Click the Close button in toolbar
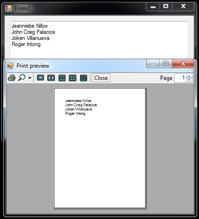This screenshot has width=199, height=219. pyautogui.click(x=101, y=78)
